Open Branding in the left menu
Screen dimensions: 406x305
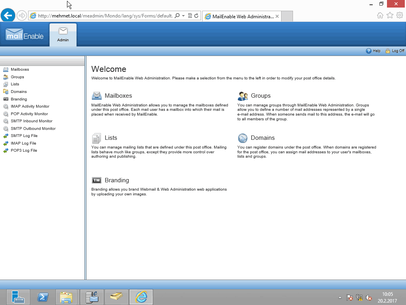(19, 99)
